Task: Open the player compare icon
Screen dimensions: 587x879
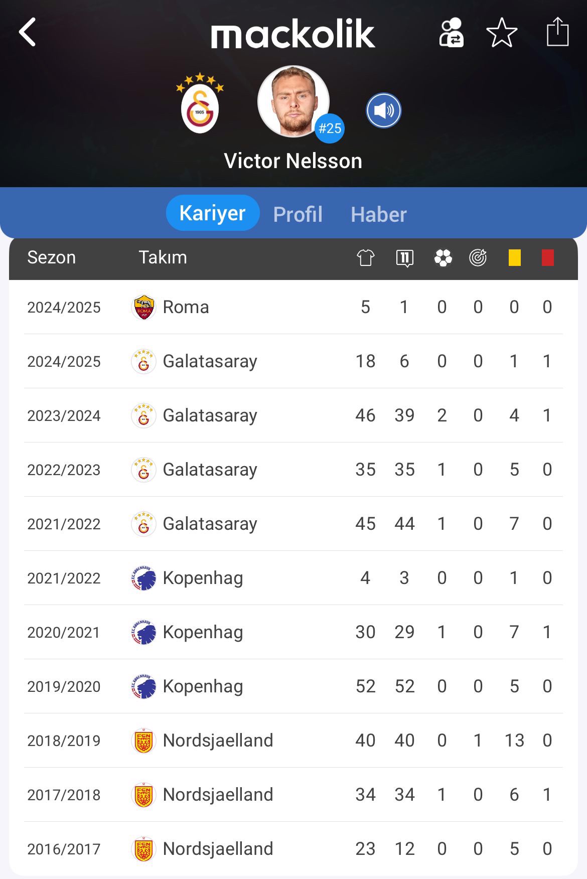Action: (x=451, y=33)
